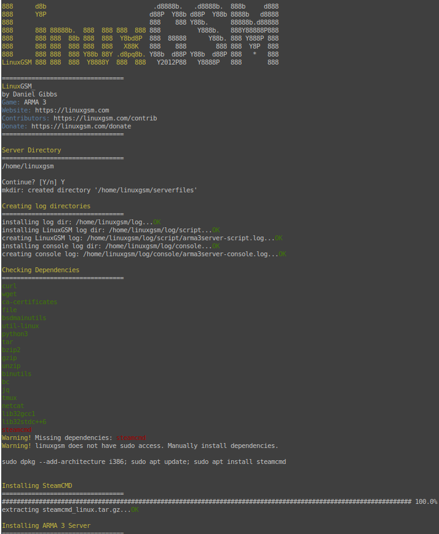Click the 'installing log dir: /home/linuxgsm/log' line

point(81,222)
